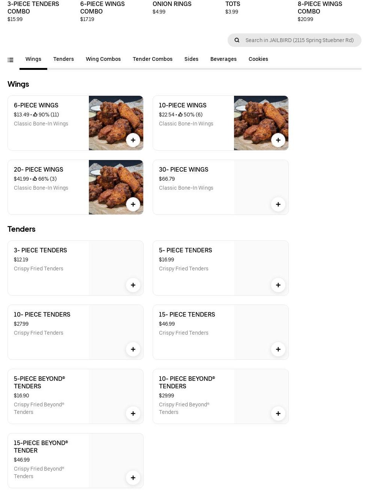Click the Search in JAILBIRD field
Image resolution: width=369 pixels, height=492 pixels.
pyautogui.click(x=299, y=40)
